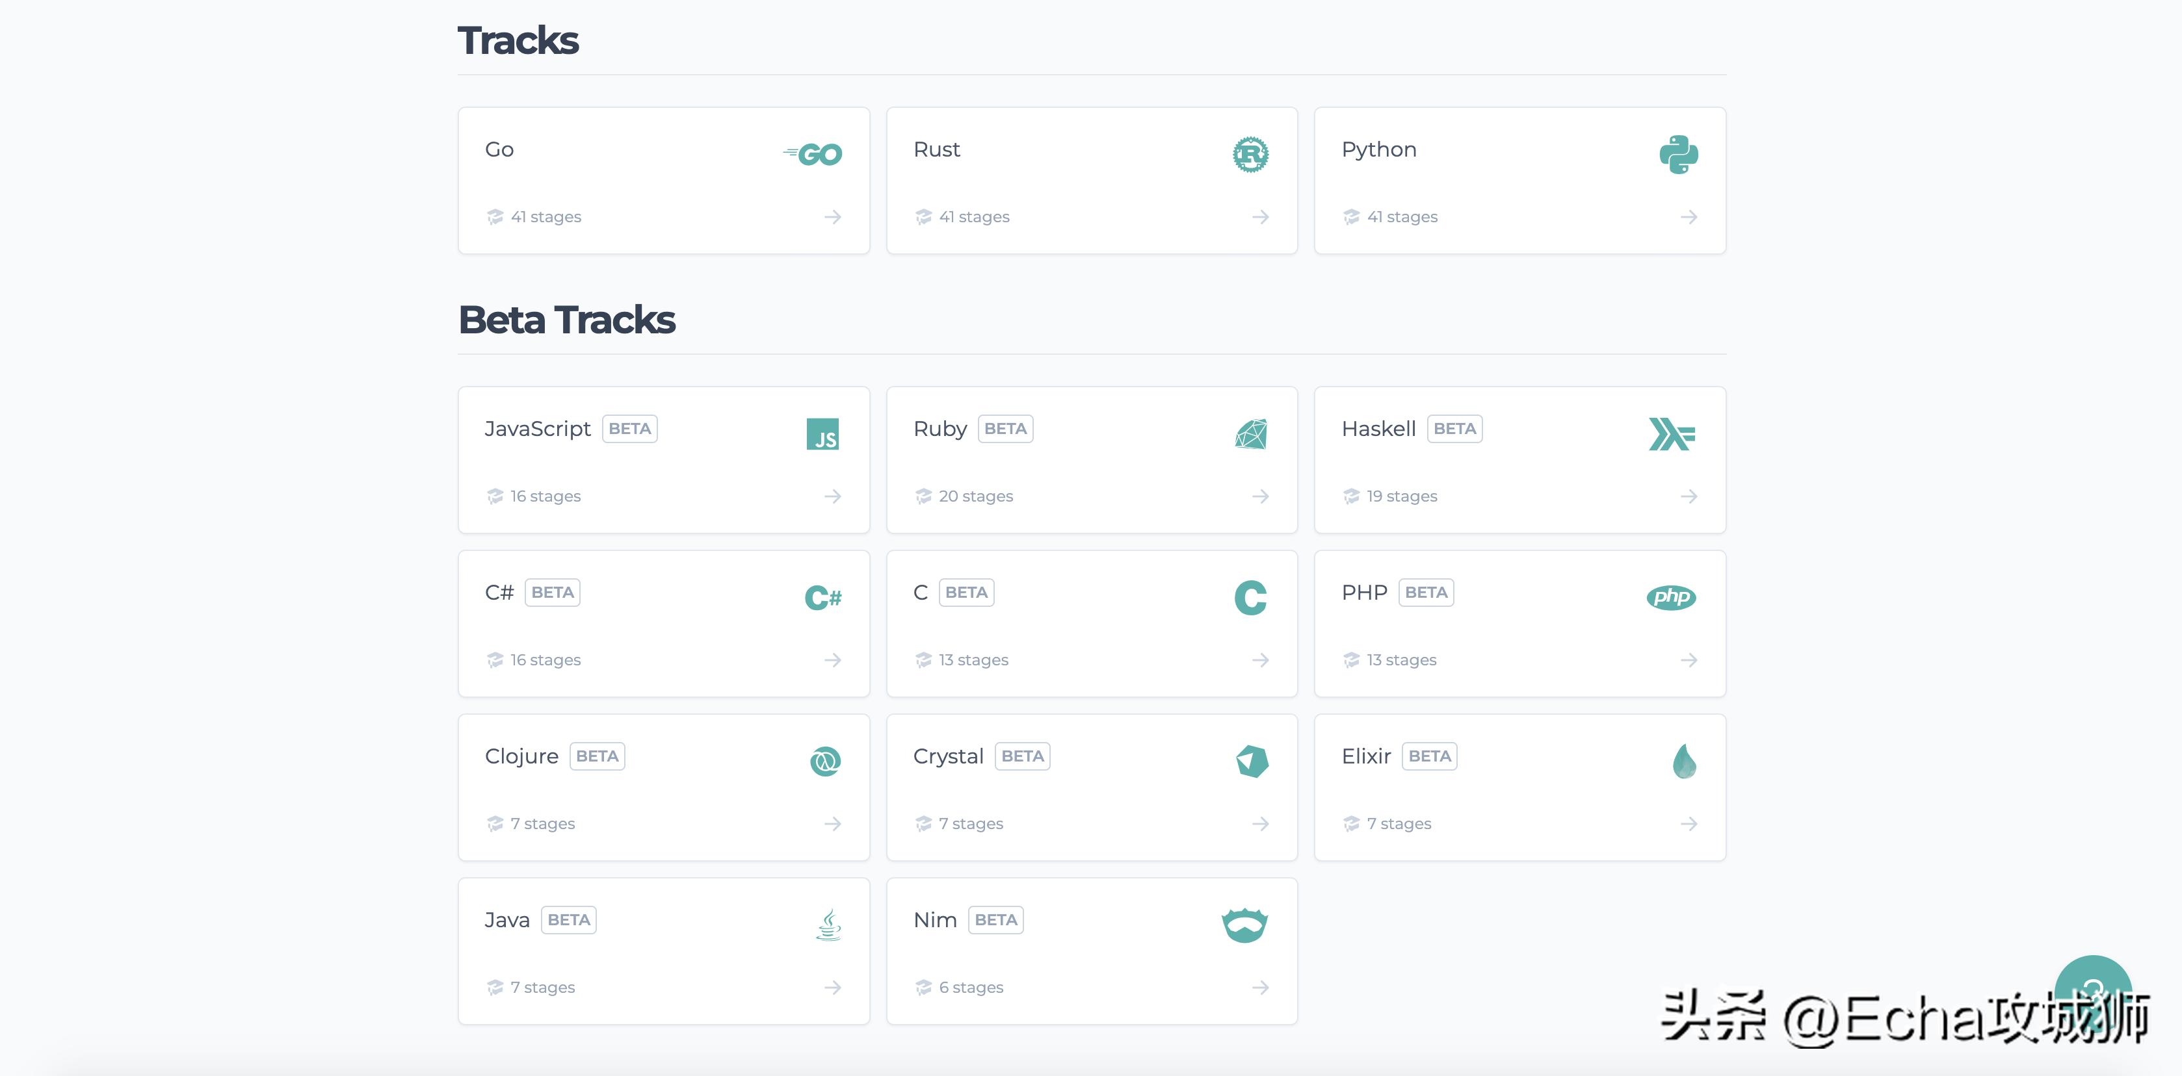
Task: Open the Clojure beta track
Action: point(522,756)
